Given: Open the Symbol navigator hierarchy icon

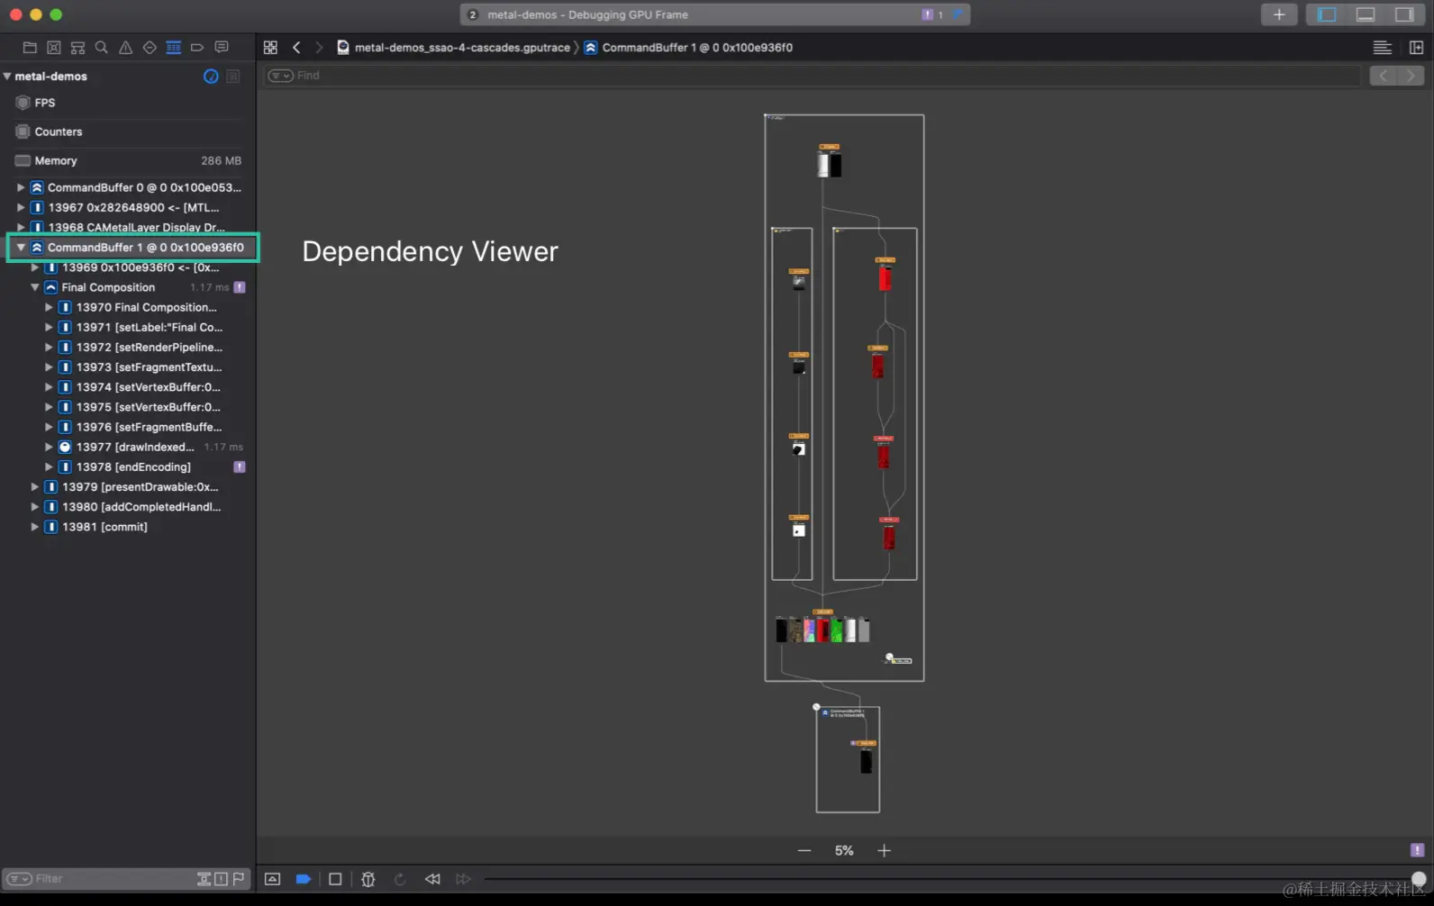Looking at the screenshot, I should coord(78,48).
